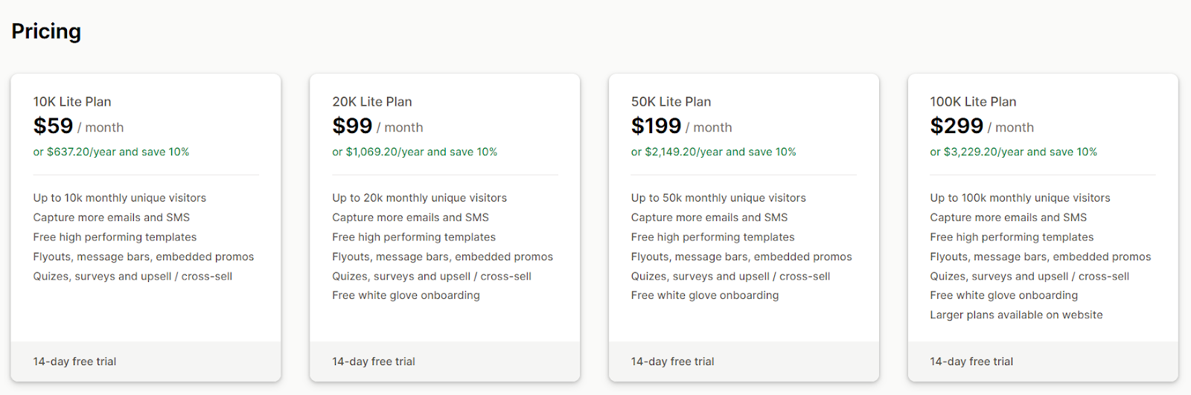
Task: Click 20K plan's 'Free white glove onboarding'
Action: [406, 295]
